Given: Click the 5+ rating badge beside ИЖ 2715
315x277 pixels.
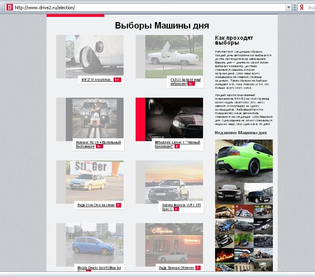Looking at the screenshot, I should point(117,80).
